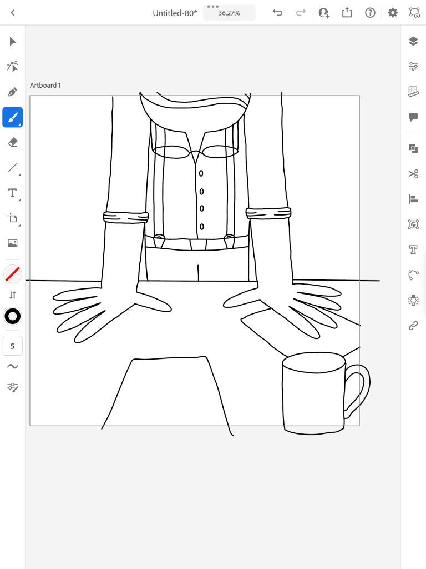Open the fill color swatch

pyautogui.click(x=13, y=273)
